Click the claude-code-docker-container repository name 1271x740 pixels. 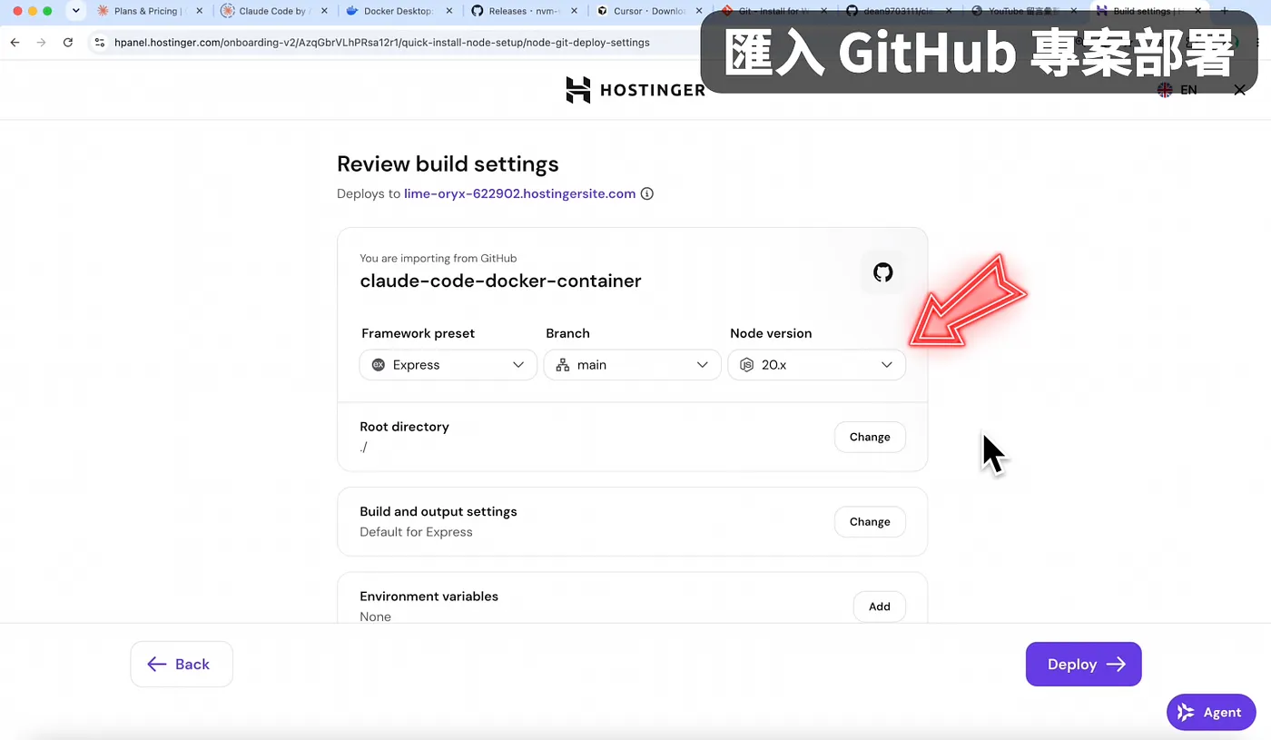pos(500,281)
